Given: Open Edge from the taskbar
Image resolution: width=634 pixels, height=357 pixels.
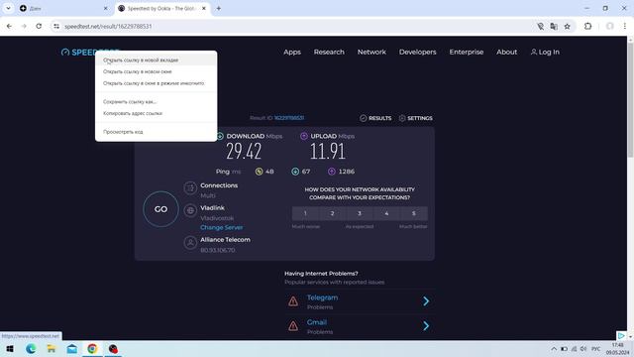Looking at the screenshot, I should tap(31, 349).
